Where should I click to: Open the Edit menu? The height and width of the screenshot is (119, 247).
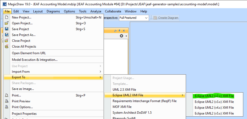point(16,11)
